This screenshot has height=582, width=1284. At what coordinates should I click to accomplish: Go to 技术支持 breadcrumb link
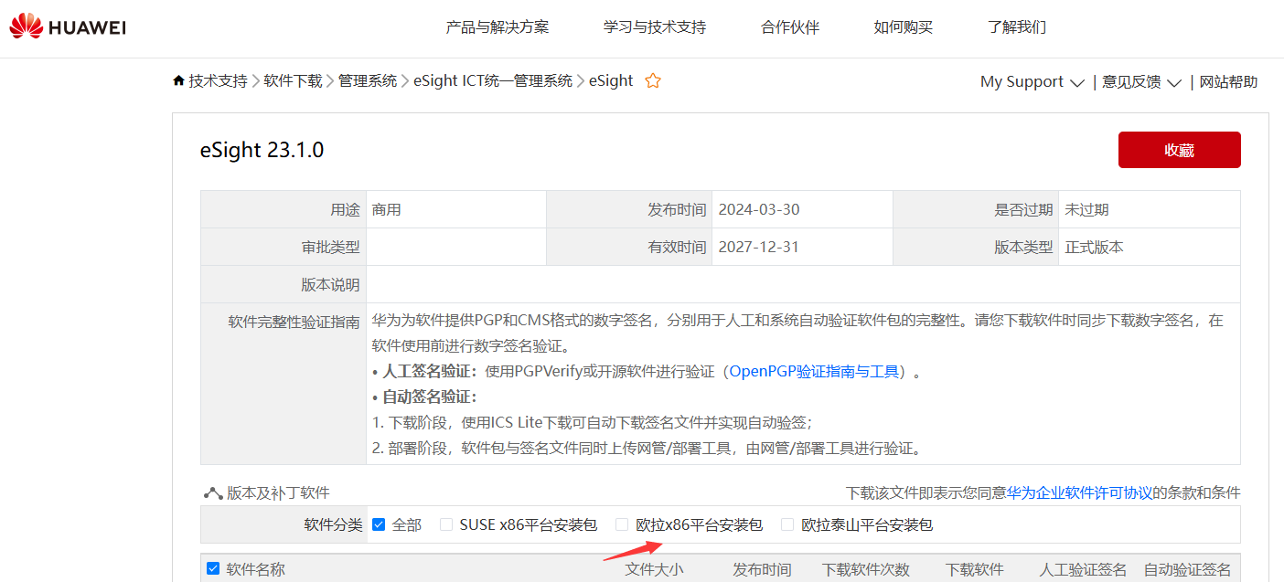[x=218, y=80]
